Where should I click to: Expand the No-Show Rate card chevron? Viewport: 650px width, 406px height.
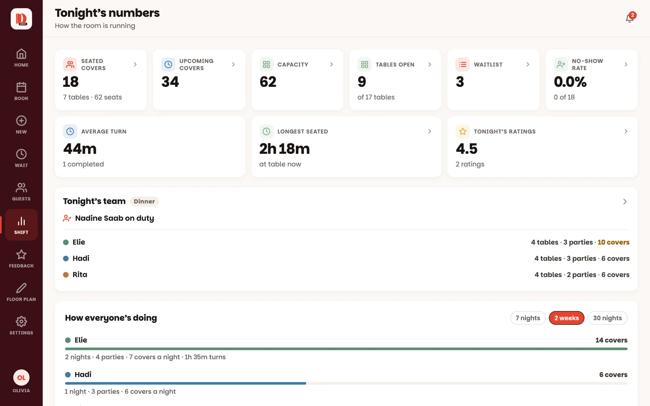[626, 65]
